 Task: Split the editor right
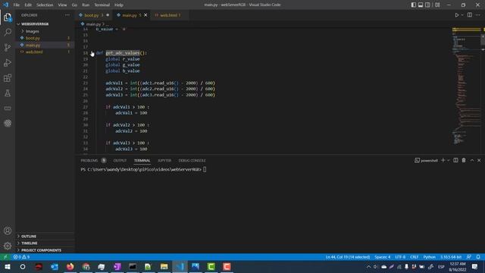pyautogui.click(x=470, y=15)
